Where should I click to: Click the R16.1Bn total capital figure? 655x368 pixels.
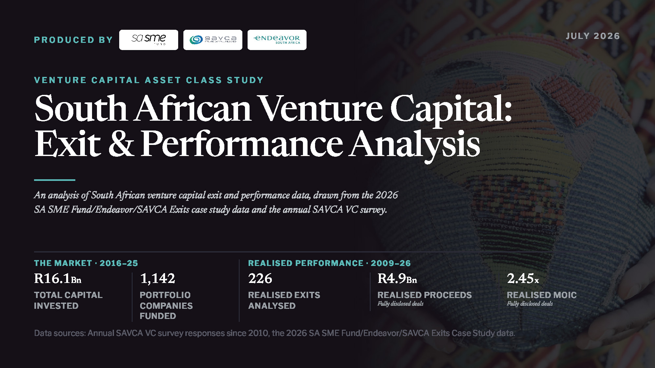pos(58,279)
